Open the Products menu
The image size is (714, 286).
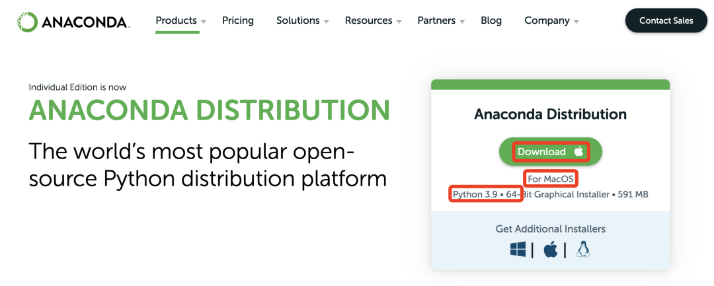tap(177, 20)
